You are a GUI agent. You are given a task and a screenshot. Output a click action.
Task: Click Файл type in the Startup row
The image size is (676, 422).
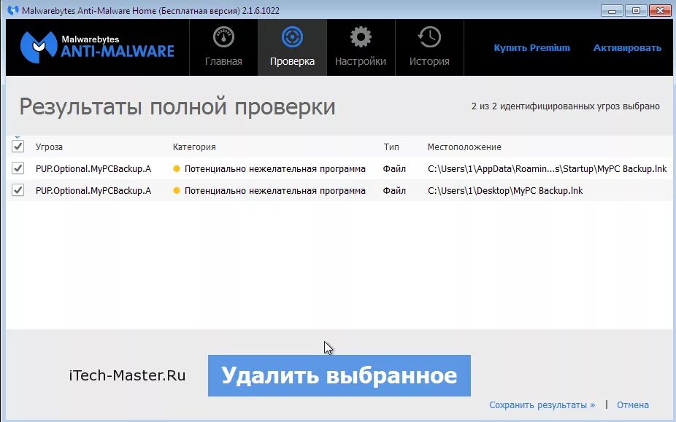(394, 169)
